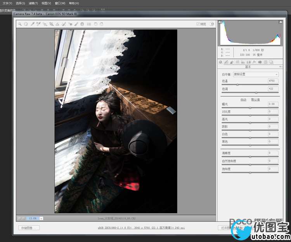This screenshot has width=291, height=242.
Task: Select the Hand tool
Action: [26, 24]
